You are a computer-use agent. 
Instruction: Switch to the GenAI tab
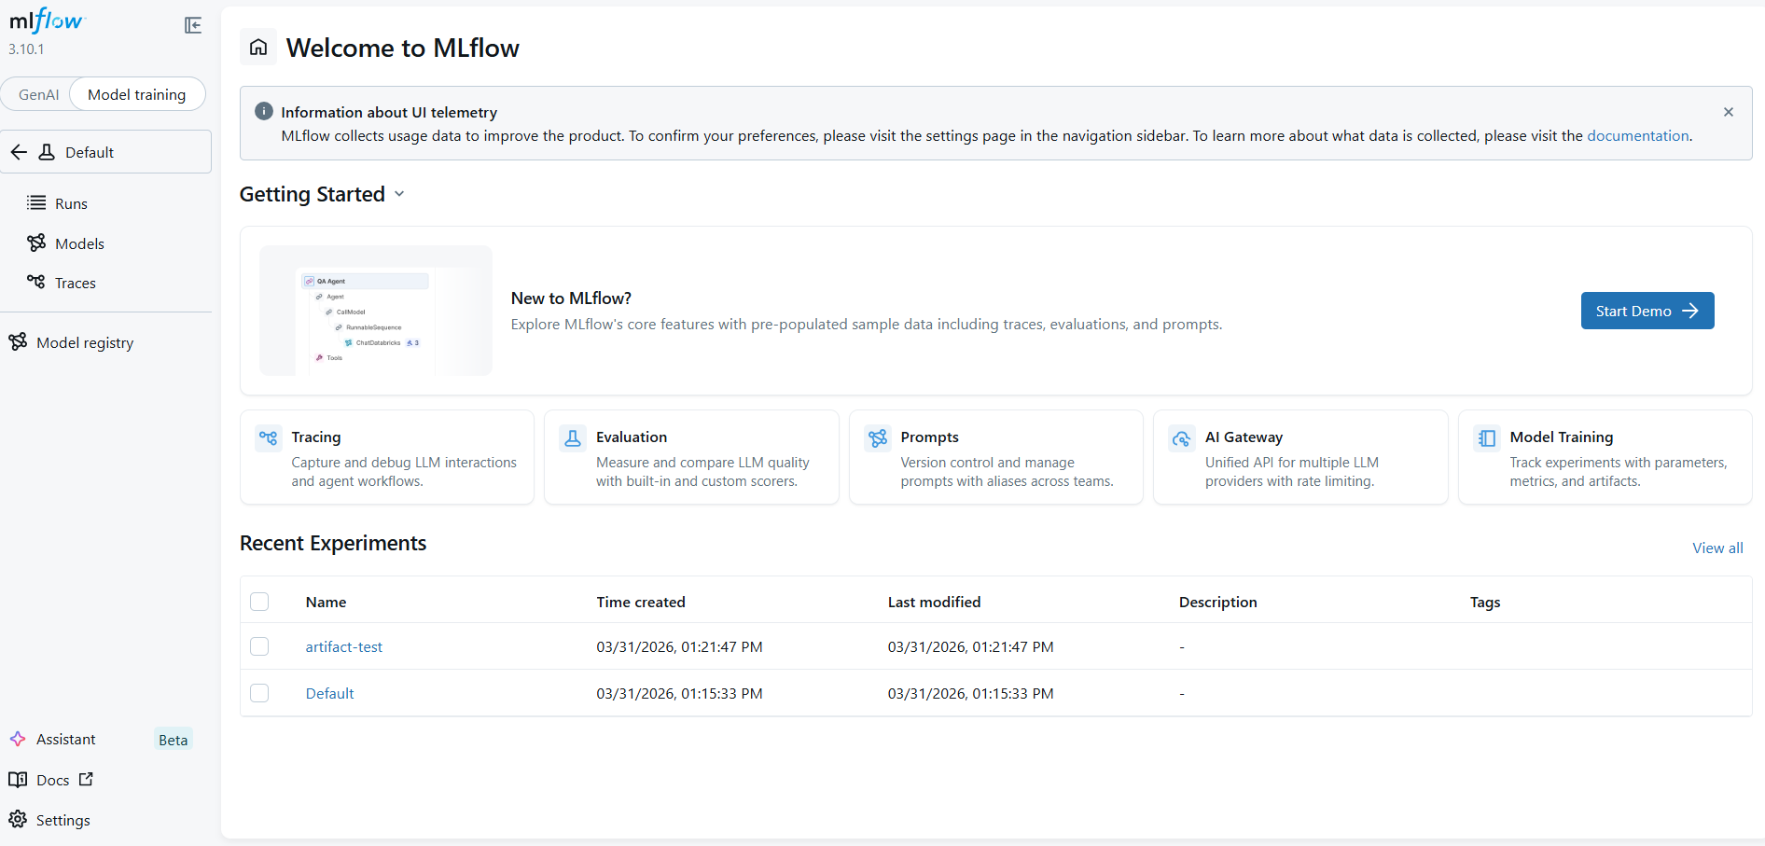pyautogui.click(x=38, y=94)
